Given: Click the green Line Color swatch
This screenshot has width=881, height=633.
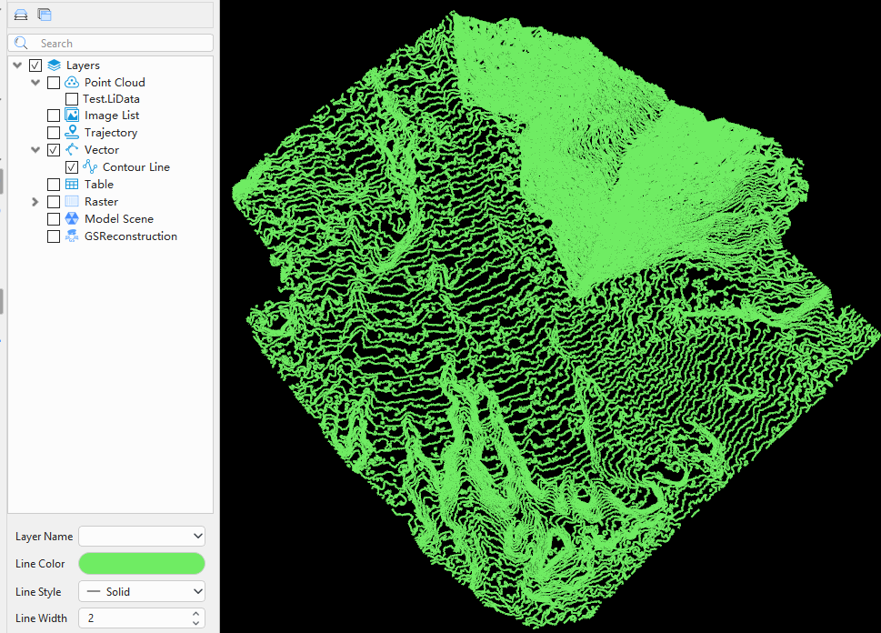Looking at the screenshot, I should (142, 563).
